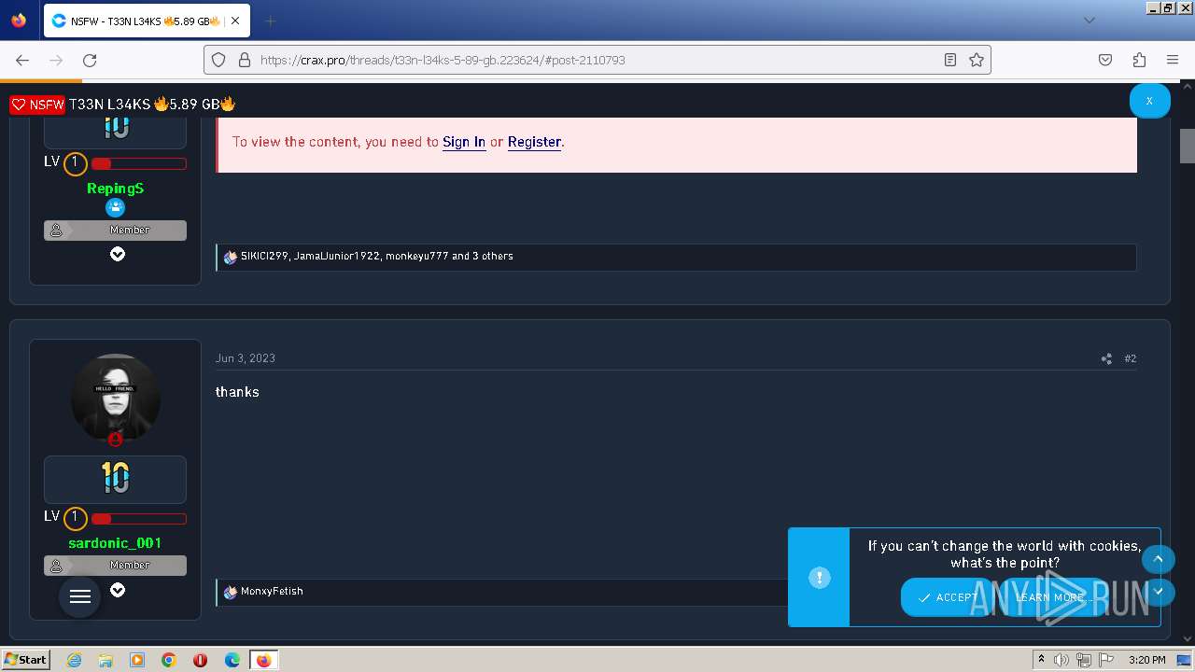Click the URL address bar field
The image size is (1195, 672).
tap(597, 60)
